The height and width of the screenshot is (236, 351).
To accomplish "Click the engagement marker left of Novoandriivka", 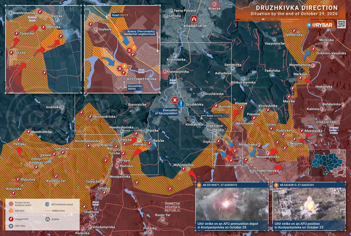I will 90,116.
